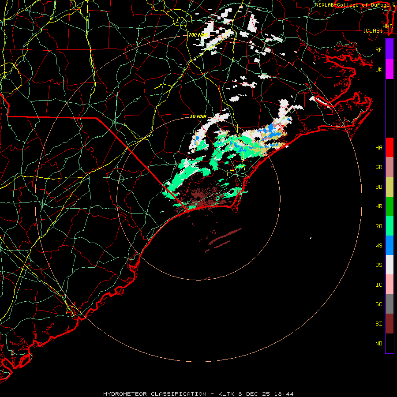This screenshot has height=397, width=397.
Task: Select the BD yellow legend swatch
Action: (x=390, y=187)
